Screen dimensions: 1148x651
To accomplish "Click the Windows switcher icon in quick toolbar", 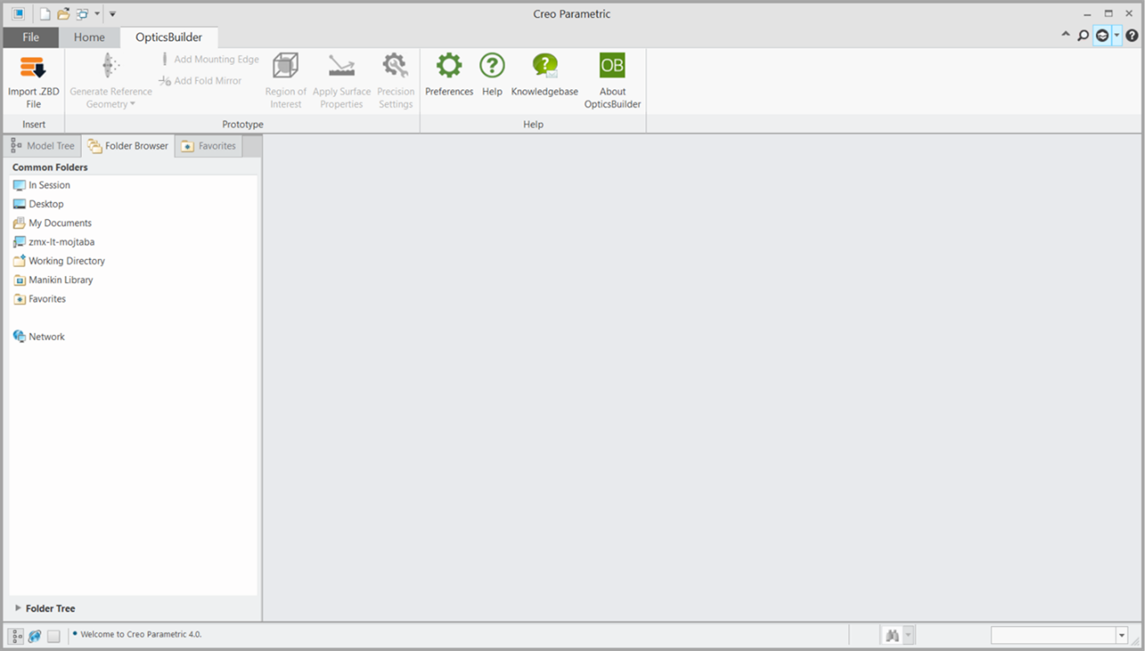I will pyautogui.click(x=83, y=14).
